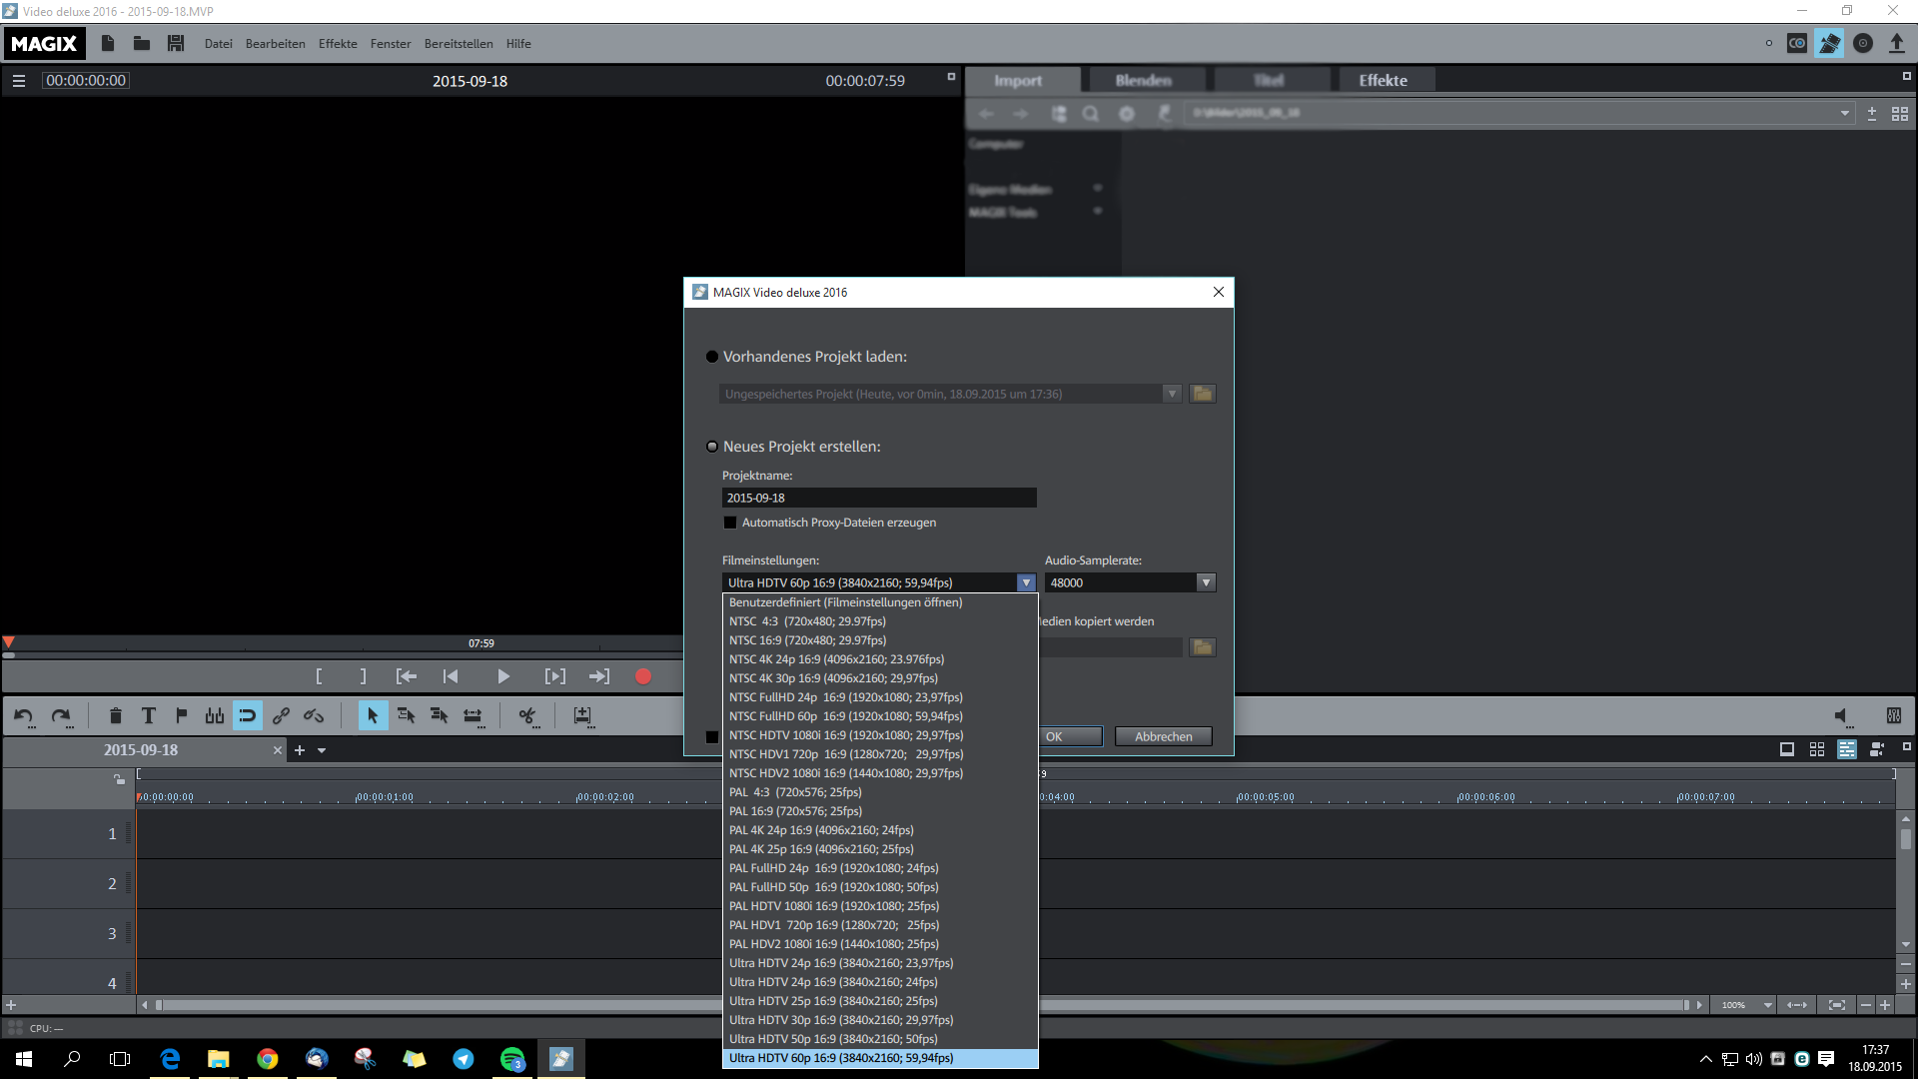Toggle the checkbox left of OK button

(x=712, y=737)
